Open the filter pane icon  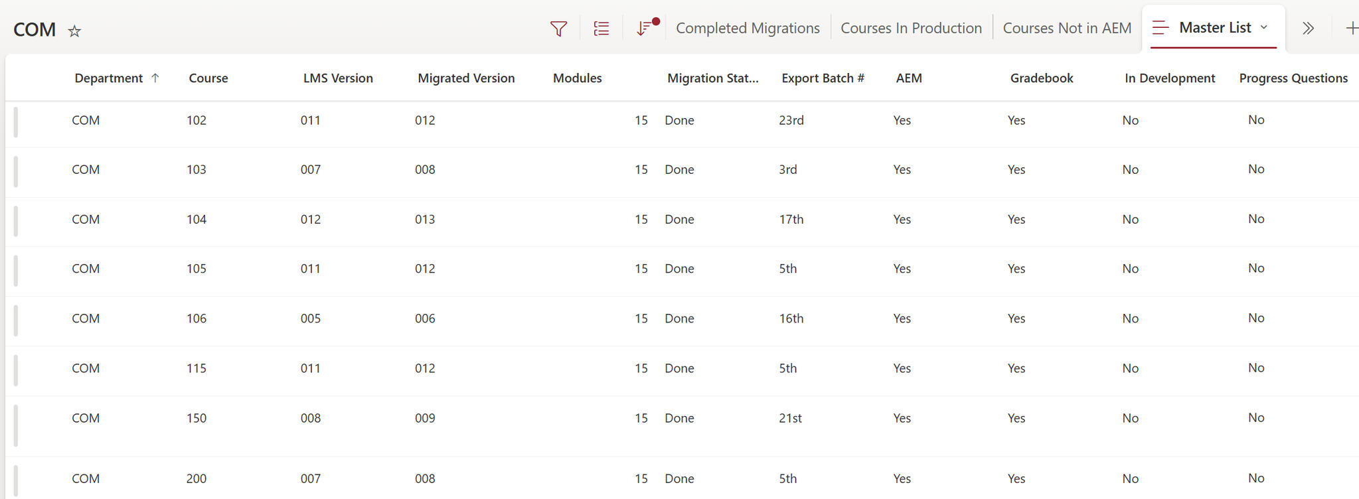point(558,29)
